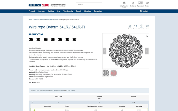Click the List price column header

pos(139,106)
